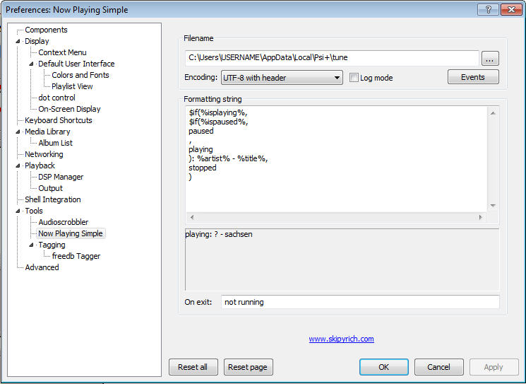This screenshot has width=526, height=384.
Task: Click the help question mark button in title bar
Action: point(487,9)
